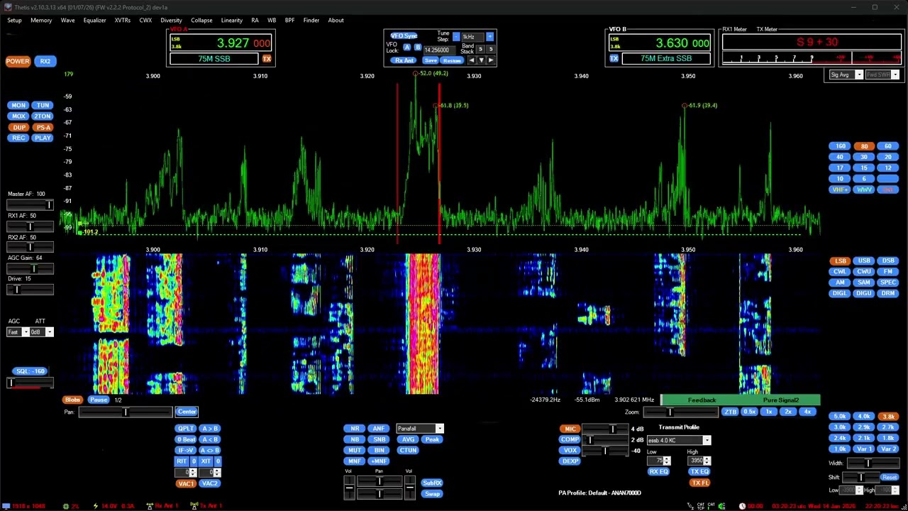Viewport: 908px width, 511px height.
Task: Adjust the TX filter Low spinner
Action: click(659, 461)
